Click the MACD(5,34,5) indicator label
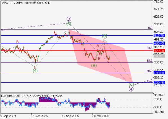This screenshot has width=168, height=119. [11, 96]
